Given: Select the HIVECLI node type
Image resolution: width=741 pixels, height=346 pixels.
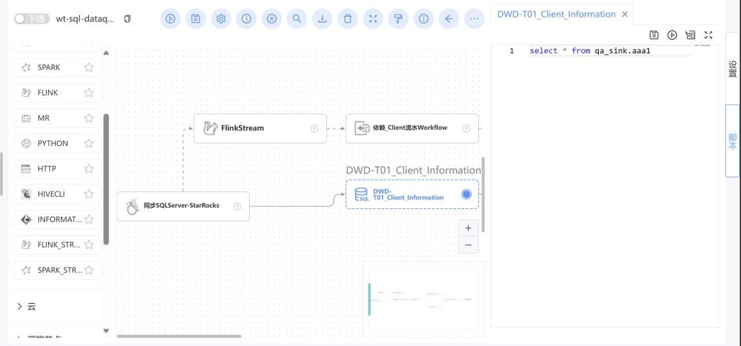Looking at the screenshot, I should click(58, 194).
